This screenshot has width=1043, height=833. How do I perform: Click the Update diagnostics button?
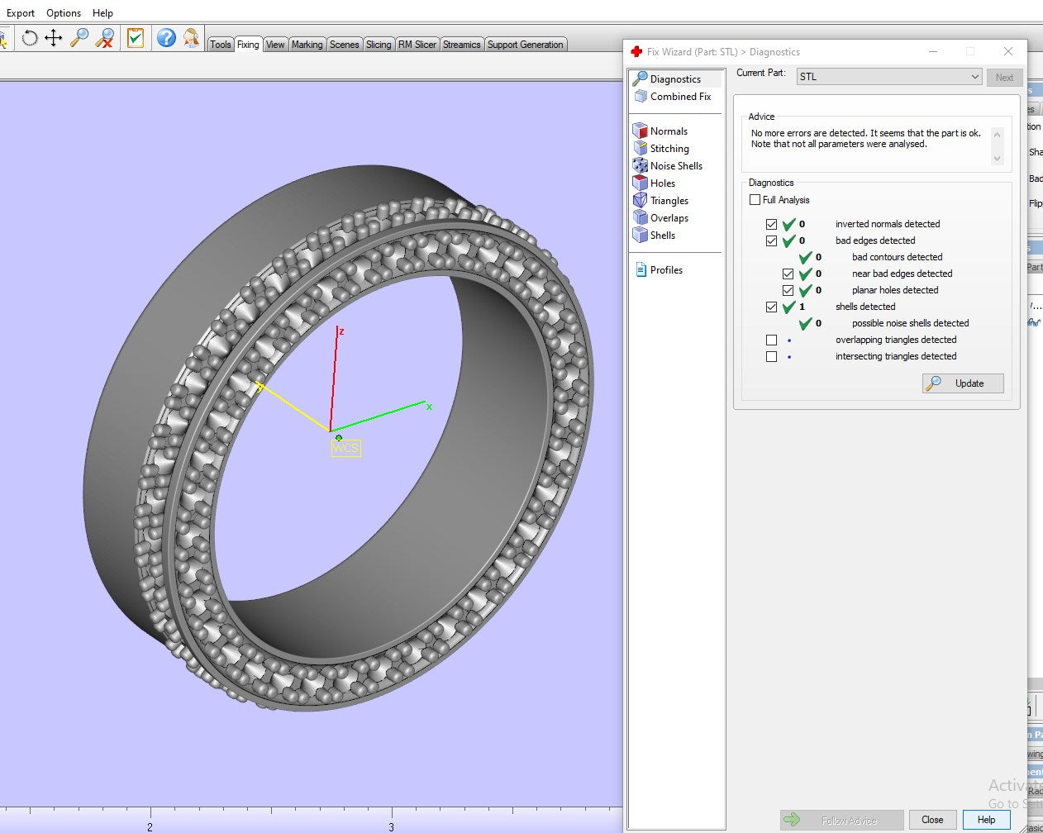point(963,383)
